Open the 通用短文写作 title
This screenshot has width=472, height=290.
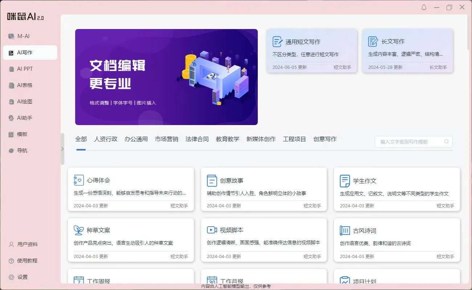pos(303,42)
